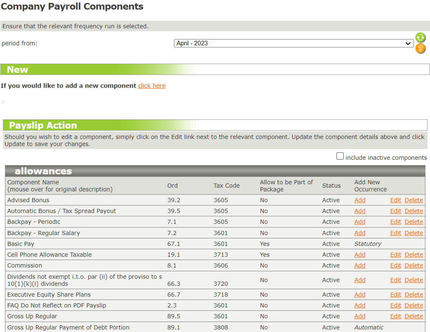430x332 pixels.
Task: Click the Payslip Action section header
Action: click(x=43, y=125)
